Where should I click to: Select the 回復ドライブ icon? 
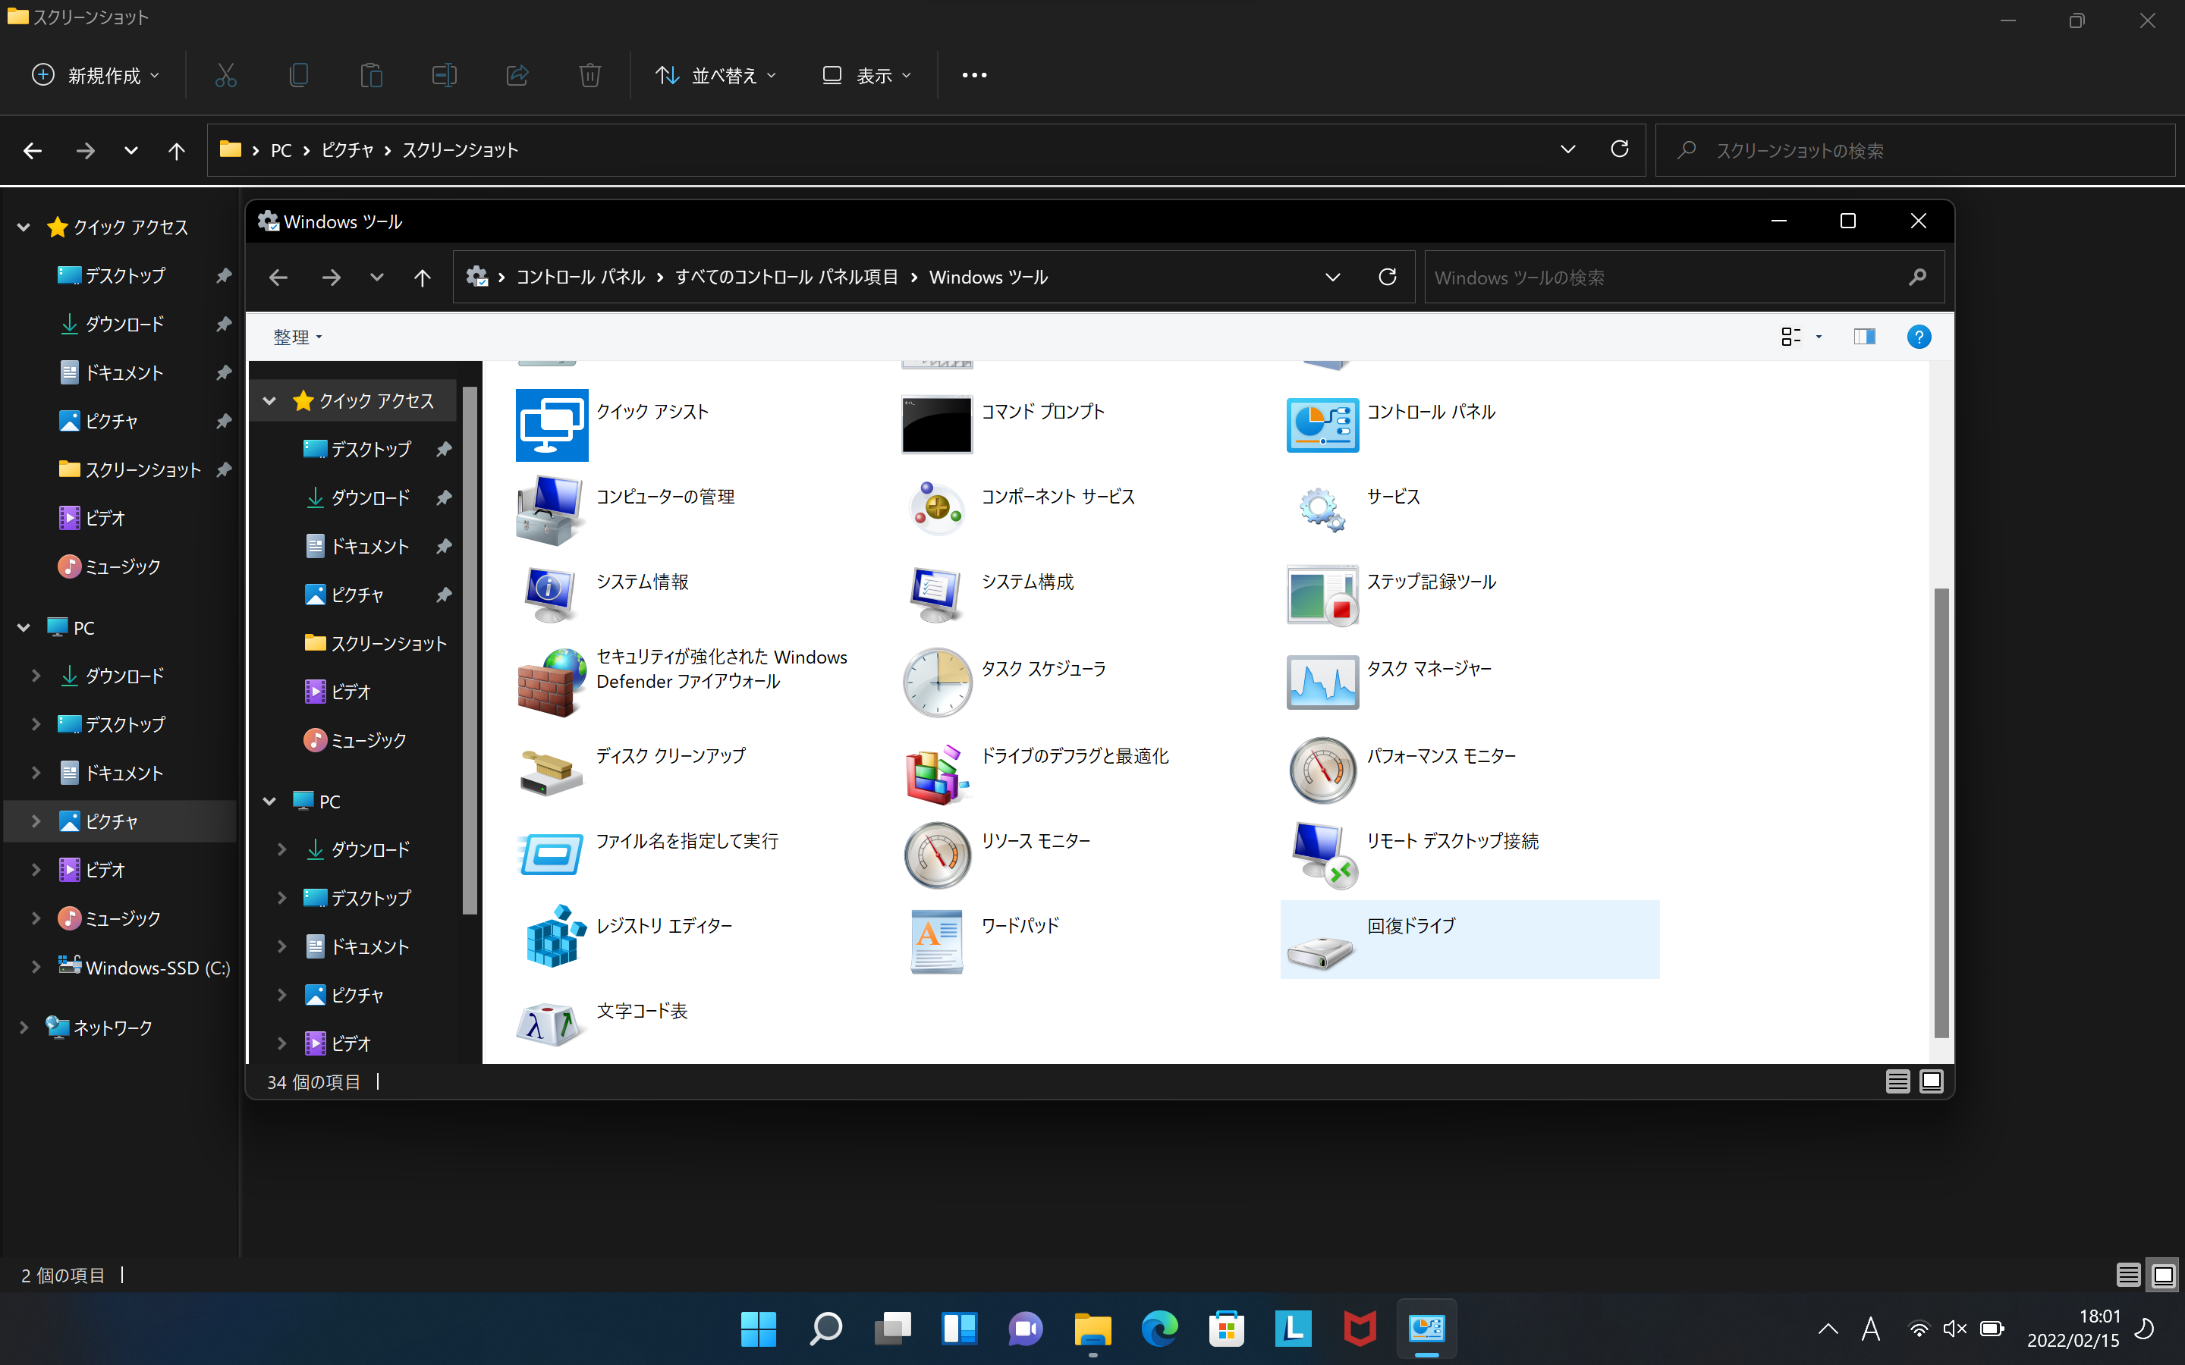[x=1320, y=952]
